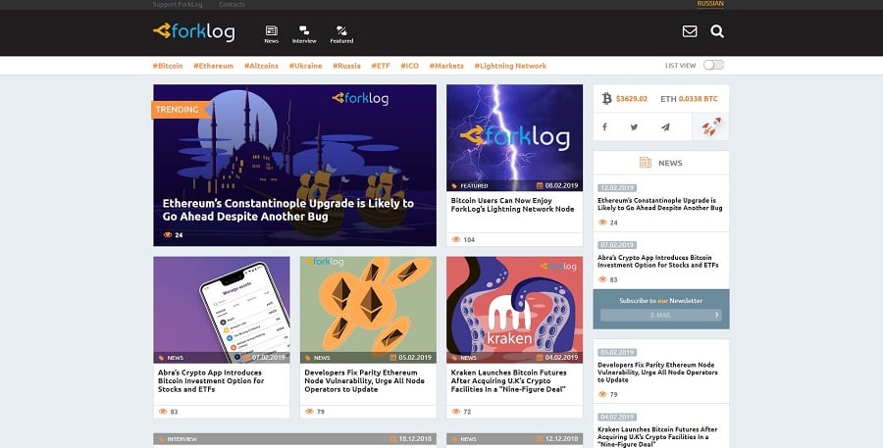Switch language to Russian
Image resolution: width=883 pixels, height=448 pixels.
[710, 4]
